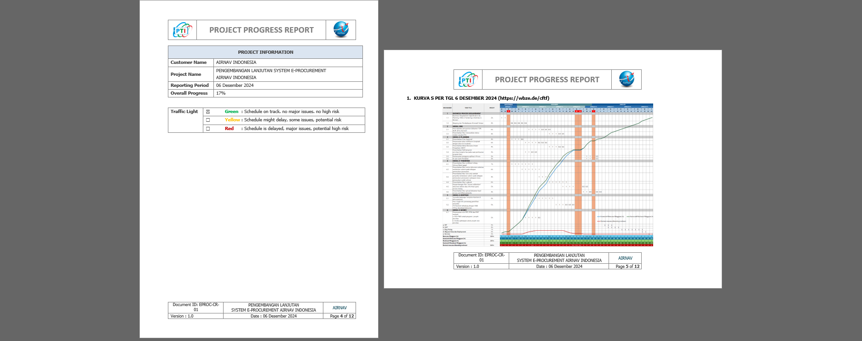The width and height of the screenshot is (862, 341).
Task: Click 'Version : 1.0' in page 4 footer
Action: point(182,316)
